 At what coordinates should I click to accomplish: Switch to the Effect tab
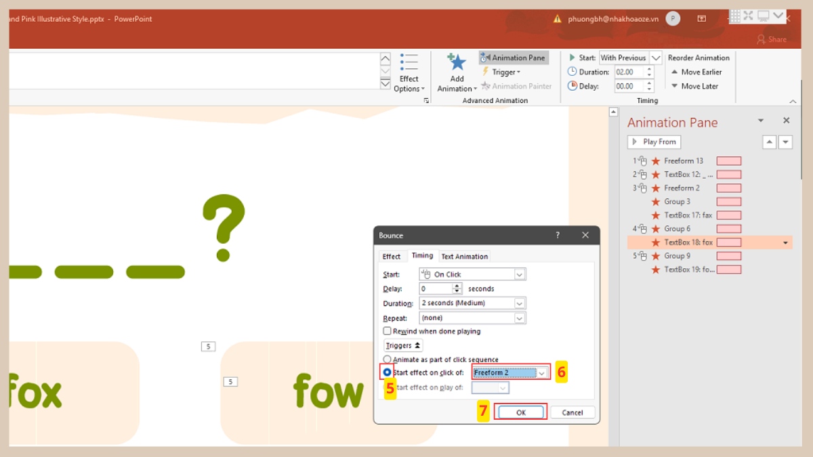(x=392, y=256)
